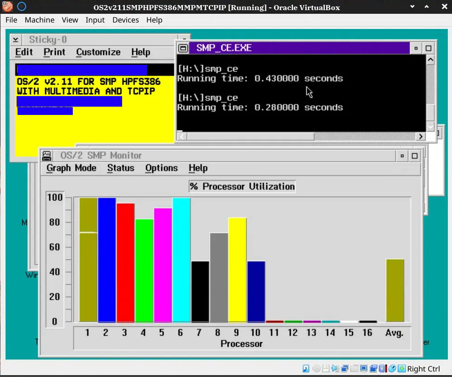Viewport: 452px width, 377px height.
Task: Click the recording status icon
Action: [x=373, y=368]
